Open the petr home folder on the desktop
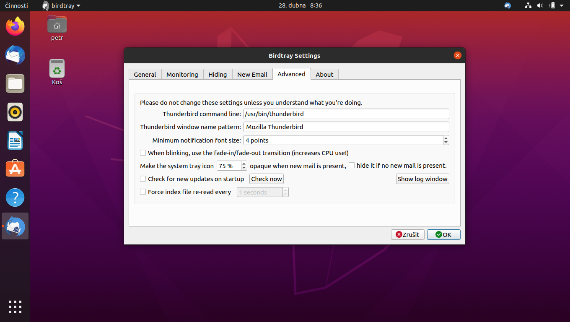The width and height of the screenshot is (570, 322). coord(57,28)
